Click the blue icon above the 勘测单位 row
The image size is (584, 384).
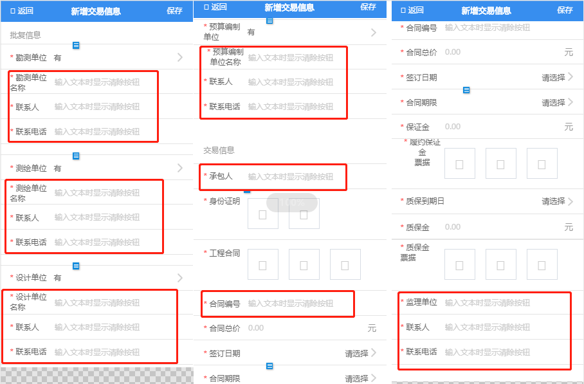[76, 45]
